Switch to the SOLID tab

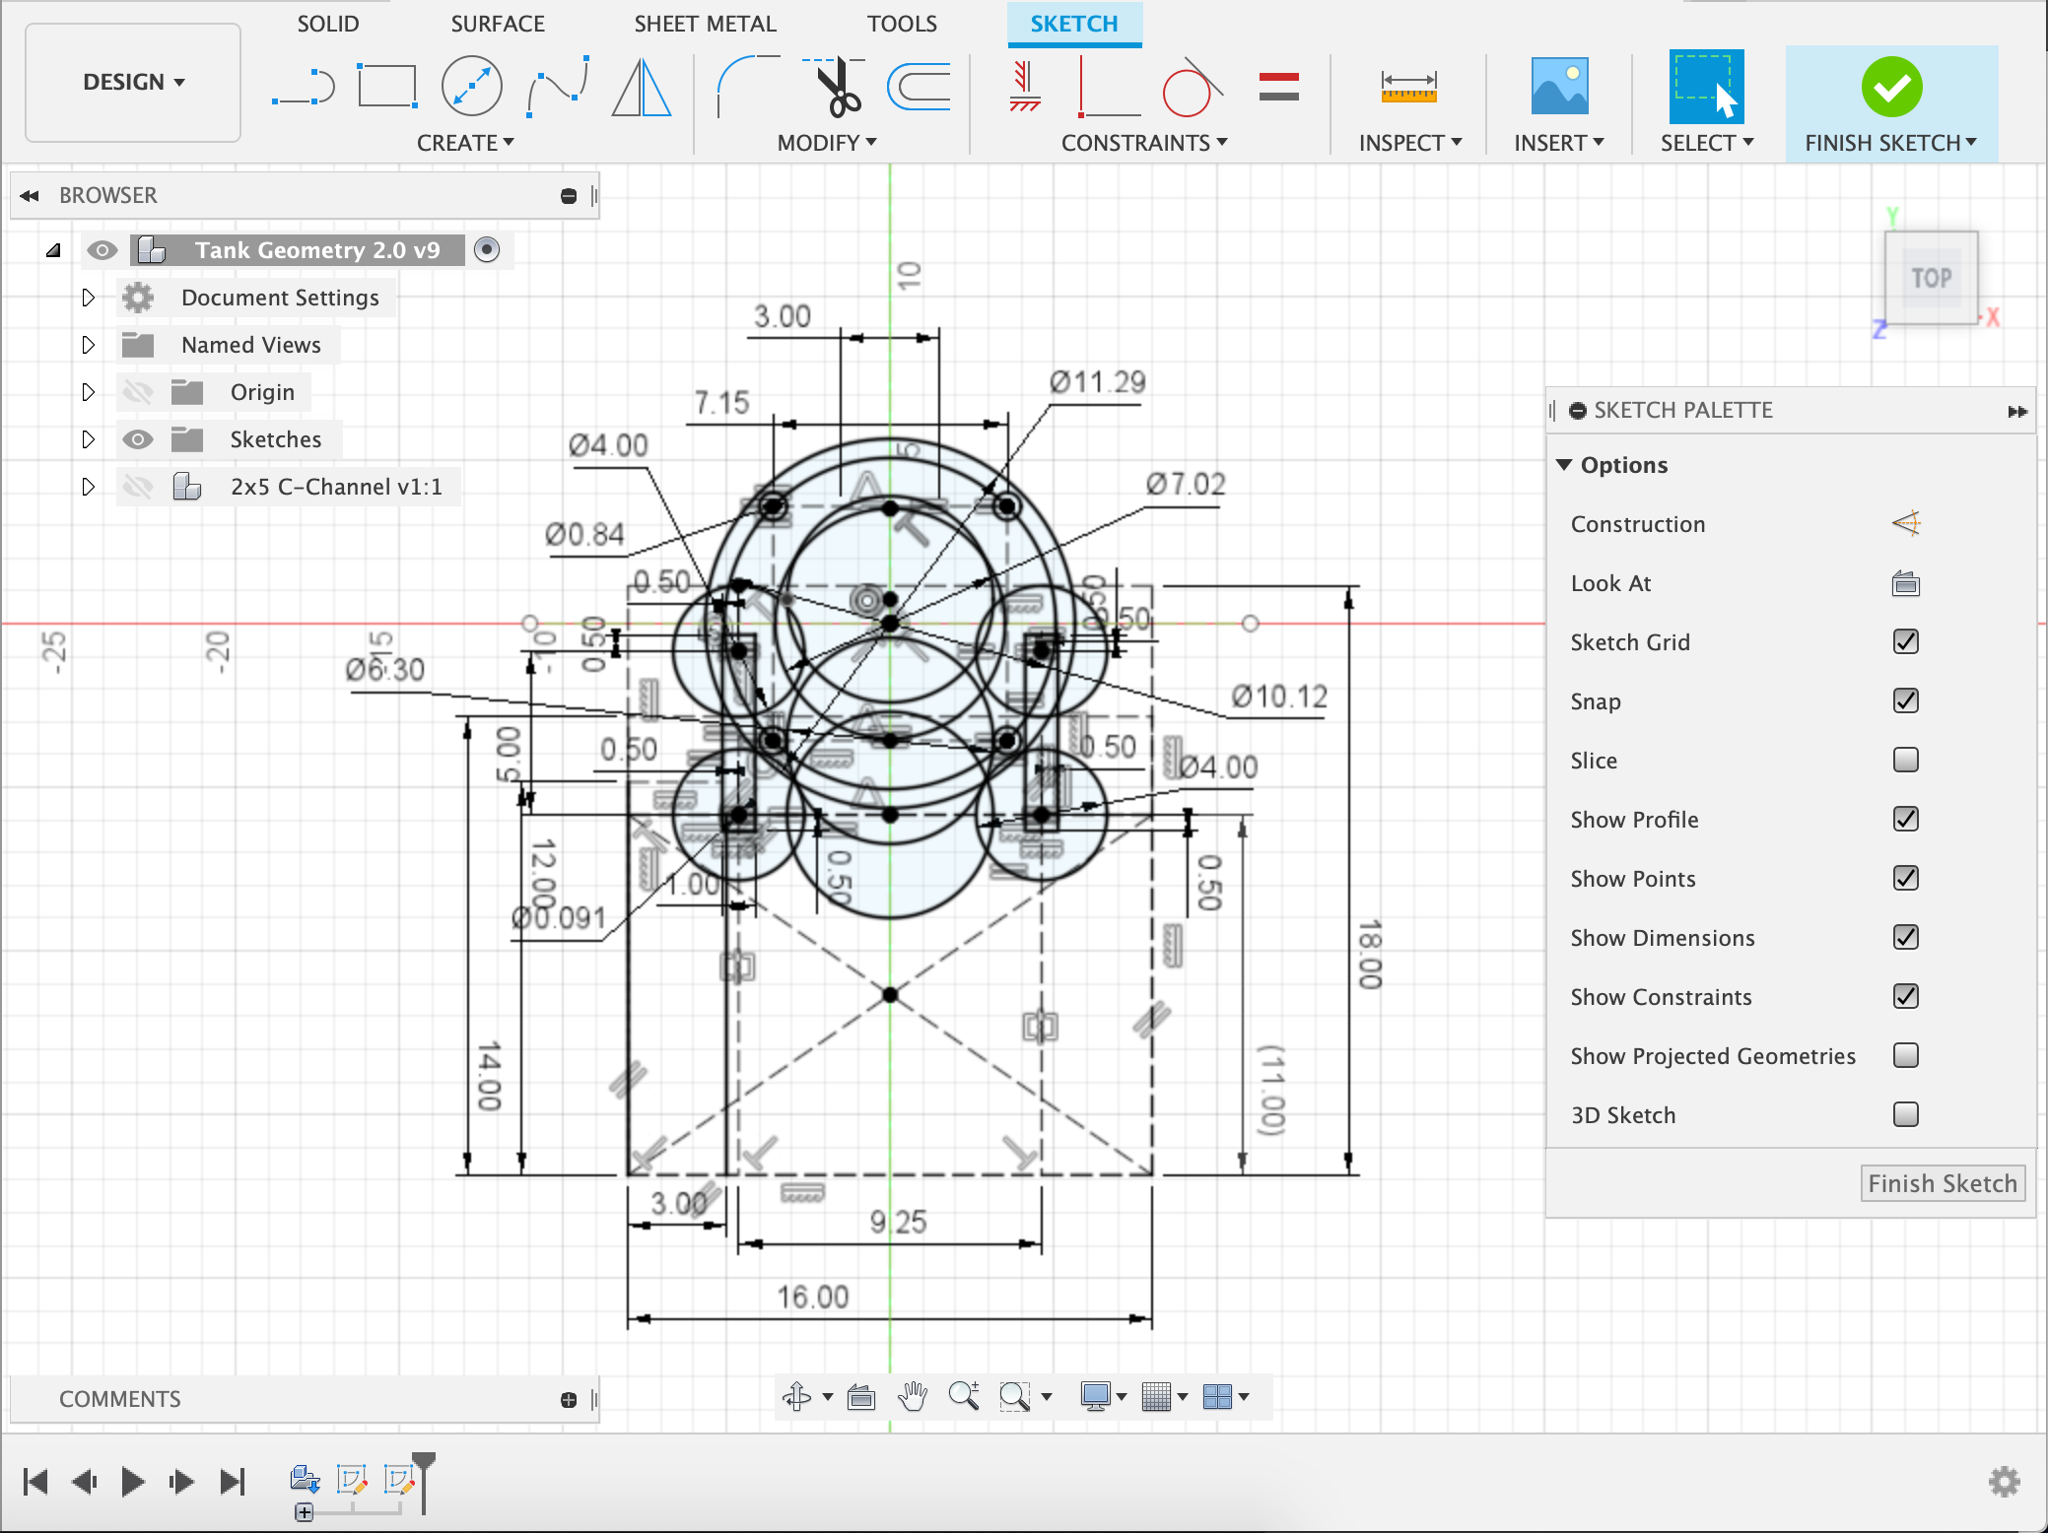pos(328,24)
